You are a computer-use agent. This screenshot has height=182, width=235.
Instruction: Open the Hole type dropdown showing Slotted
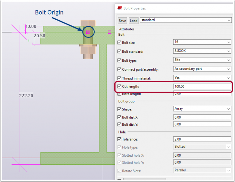tap(202, 147)
